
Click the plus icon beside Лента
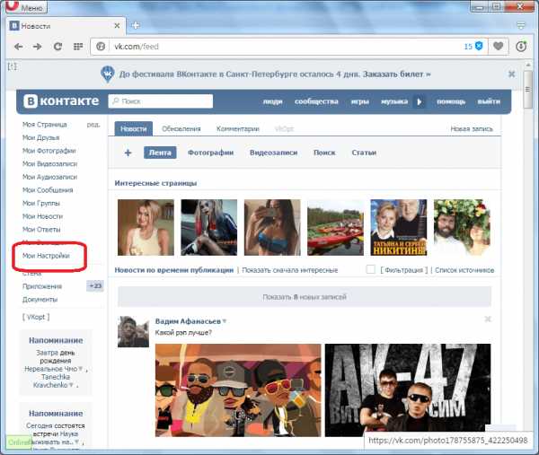(x=128, y=153)
